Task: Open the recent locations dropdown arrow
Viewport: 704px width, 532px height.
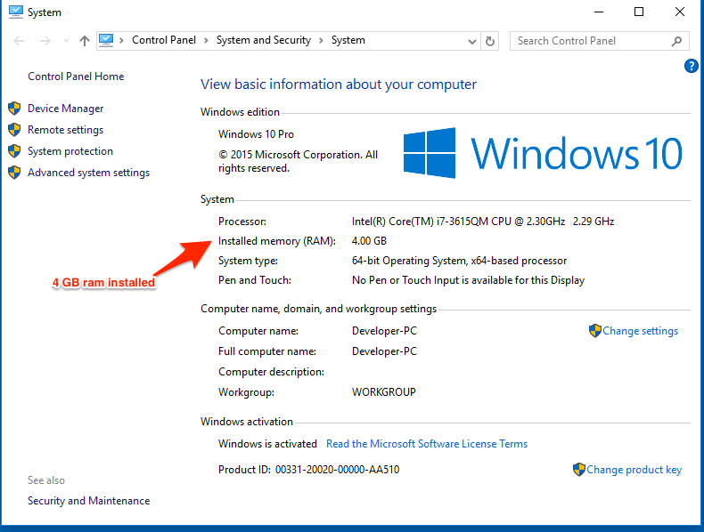Action: 67,41
